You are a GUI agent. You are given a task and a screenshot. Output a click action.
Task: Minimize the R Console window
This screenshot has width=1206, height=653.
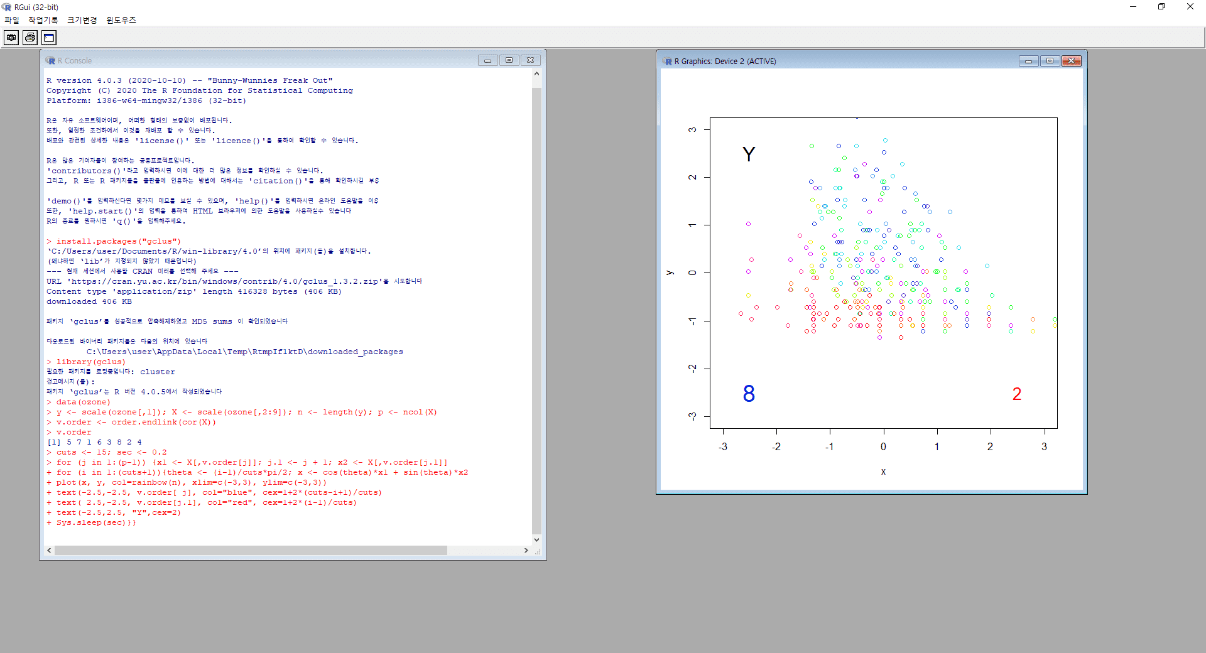(x=487, y=60)
